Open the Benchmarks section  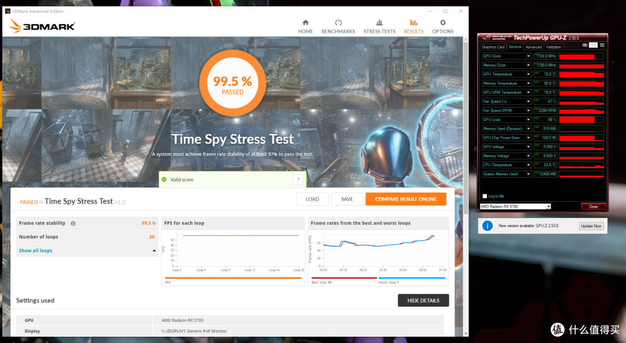coord(338,27)
